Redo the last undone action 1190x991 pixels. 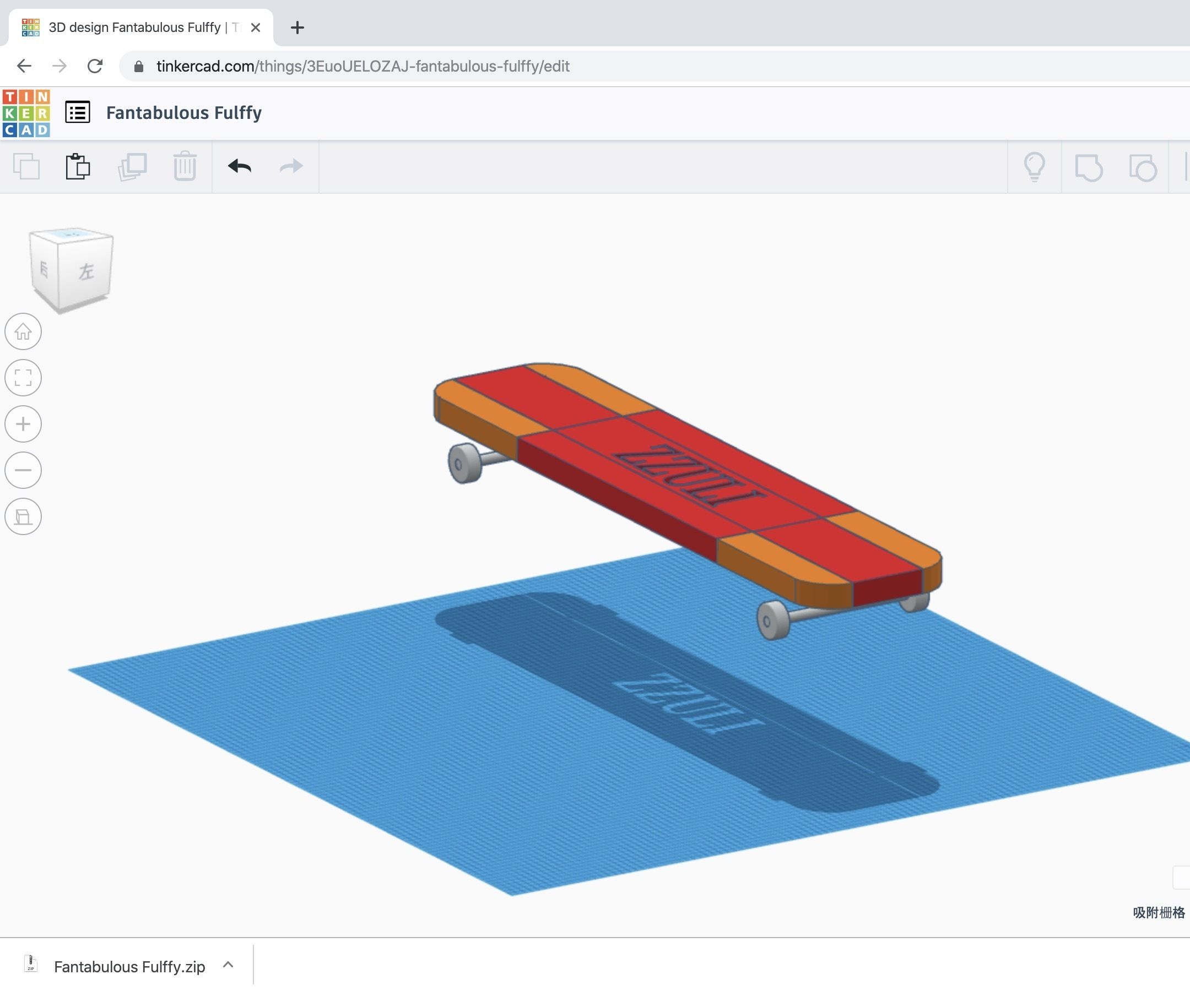[x=291, y=166]
